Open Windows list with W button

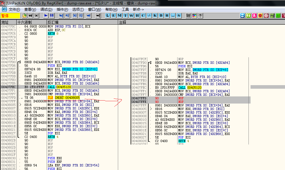point(131,16)
